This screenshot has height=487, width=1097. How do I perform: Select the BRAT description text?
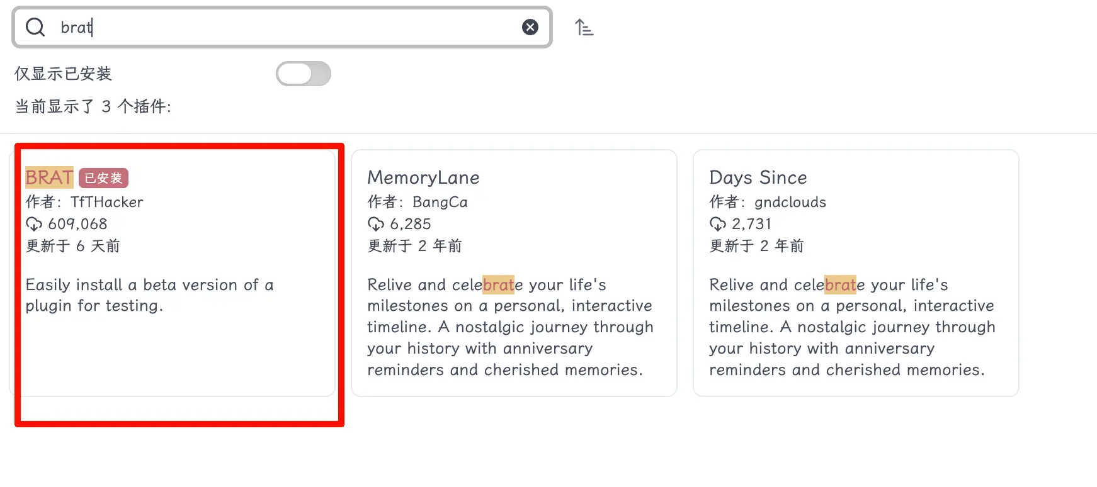[x=149, y=295]
